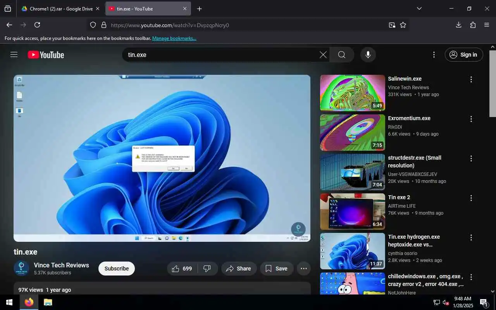The width and height of the screenshot is (496, 310).
Task: Open the Downloads panel
Action: click(458, 25)
